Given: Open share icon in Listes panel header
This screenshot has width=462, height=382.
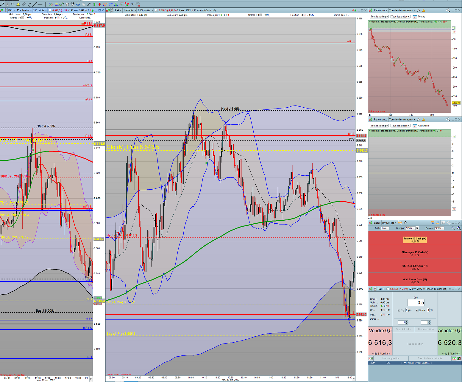Looking at the screenshot, I should [x=448, y=223].
